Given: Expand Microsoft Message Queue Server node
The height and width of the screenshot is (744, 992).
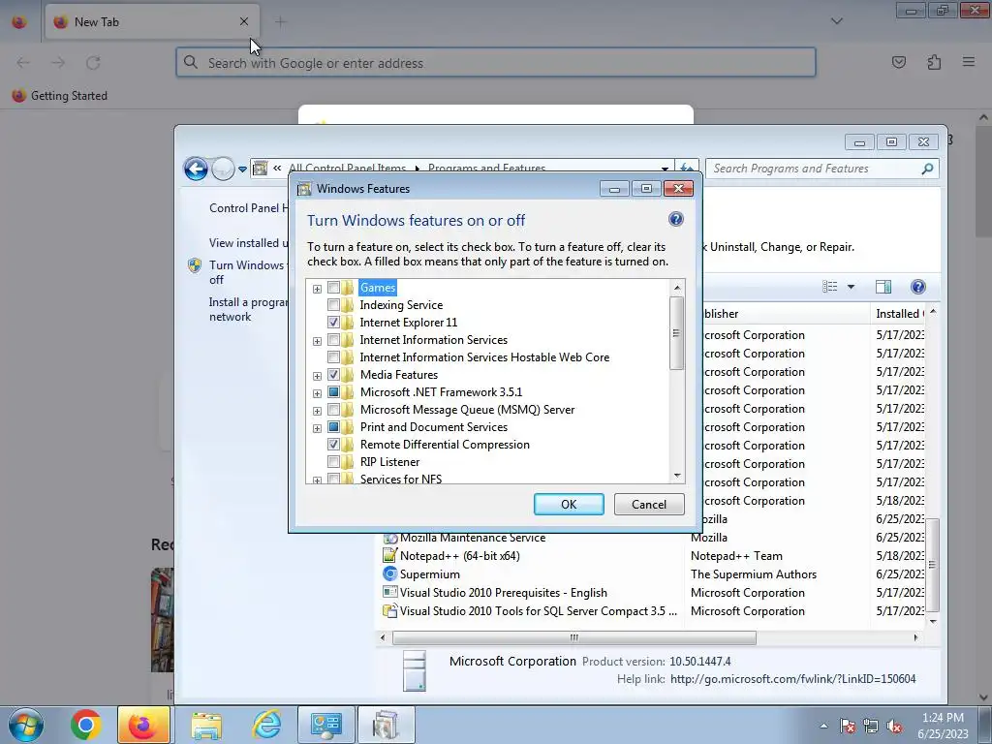Looking at the screenshot, I should point(317,411).
